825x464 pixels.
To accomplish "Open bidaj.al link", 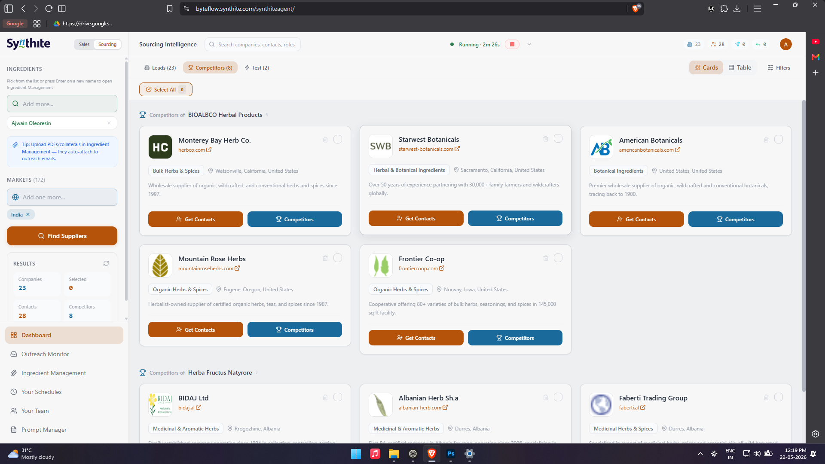I will 189,408.
